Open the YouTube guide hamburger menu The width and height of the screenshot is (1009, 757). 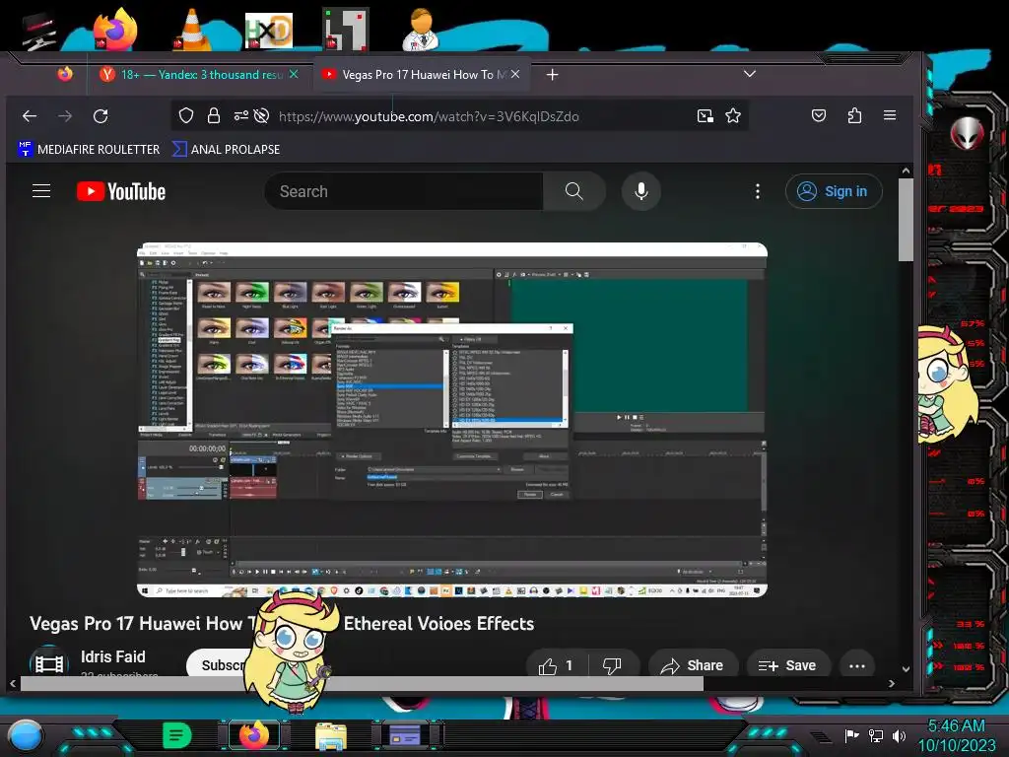(x=41, y=191)
